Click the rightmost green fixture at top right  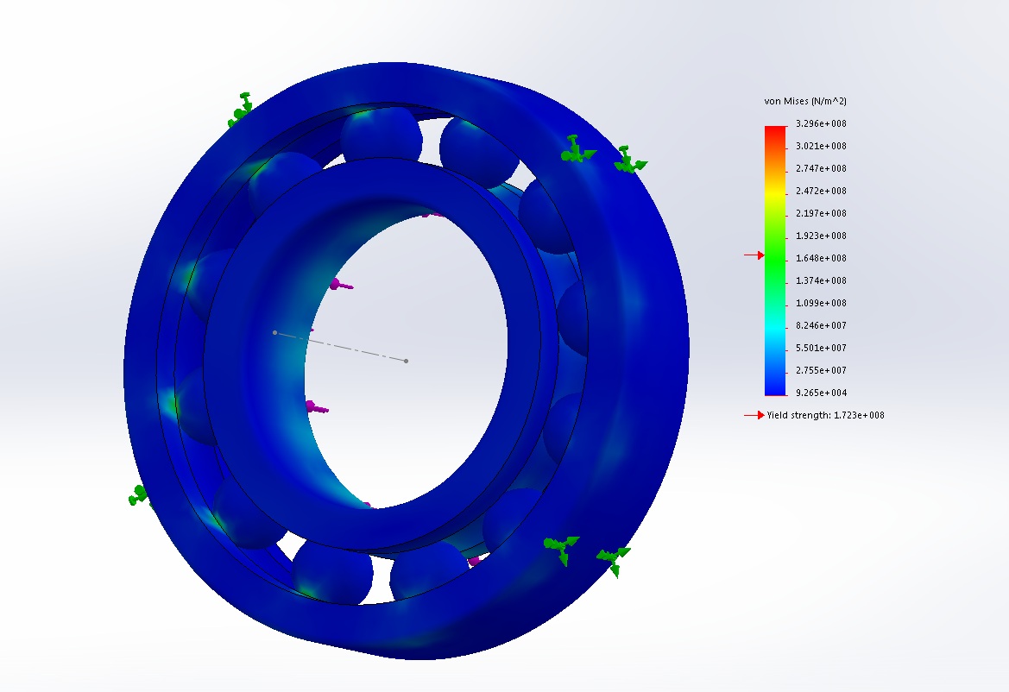[x=628, y=160]
